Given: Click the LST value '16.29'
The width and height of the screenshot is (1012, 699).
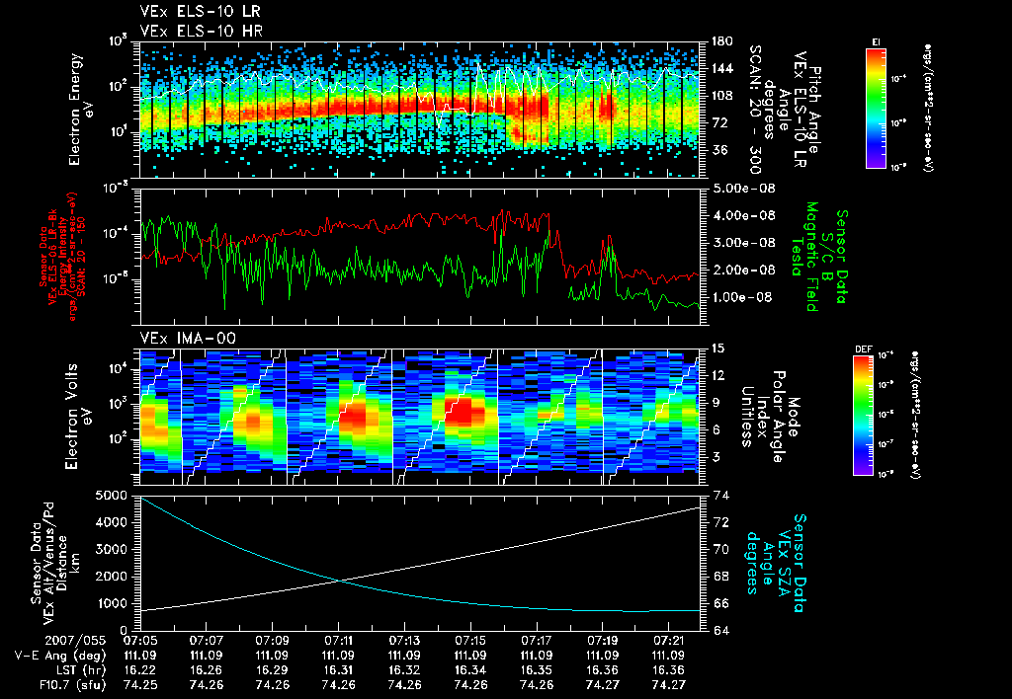Looking at the screenshot, I should (272, 670).
